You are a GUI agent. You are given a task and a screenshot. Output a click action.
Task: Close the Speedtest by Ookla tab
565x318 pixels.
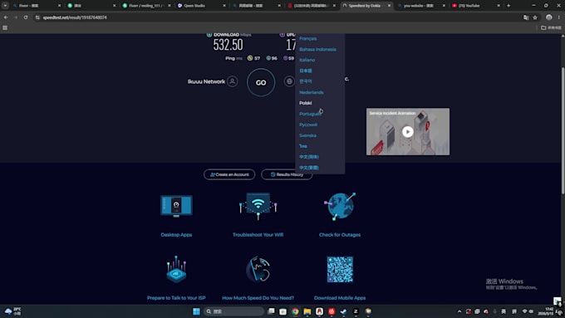(x=389, y=6)
